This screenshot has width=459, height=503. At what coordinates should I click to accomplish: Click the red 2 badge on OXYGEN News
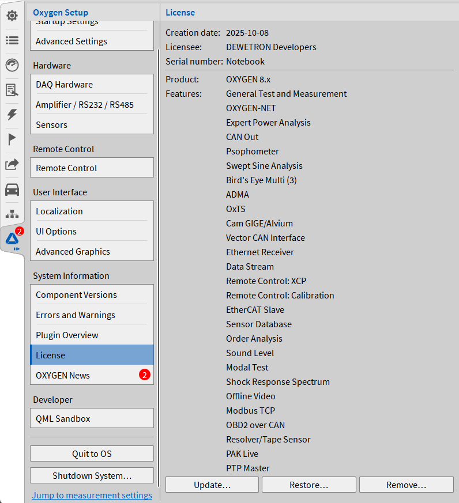pyautogui.click(x=144, y=375)
